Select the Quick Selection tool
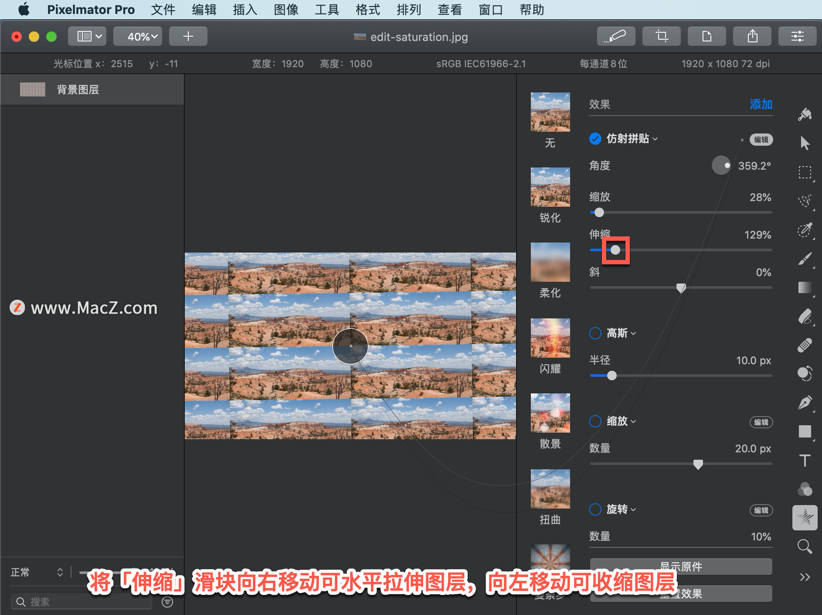Viewport: 822px width, 615px height. tap(805, 230)
